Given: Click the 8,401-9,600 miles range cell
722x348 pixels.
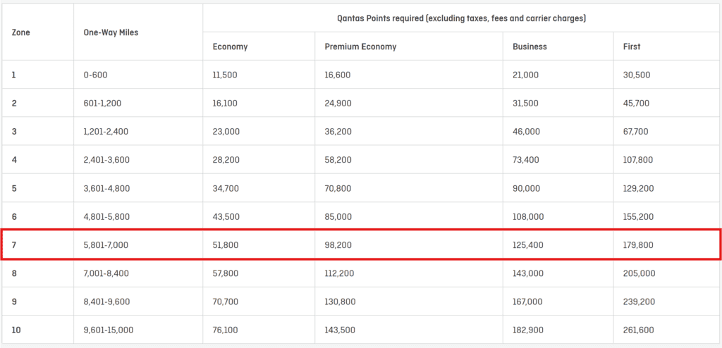Looking at the screenshot, I should 107,301.
